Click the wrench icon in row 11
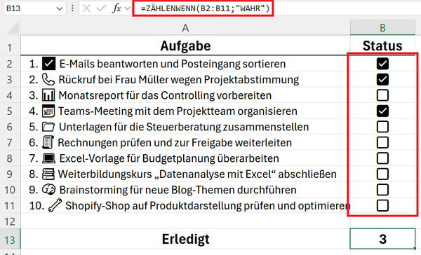This screenshot has height=255, width=421. (x=55, y=205)
